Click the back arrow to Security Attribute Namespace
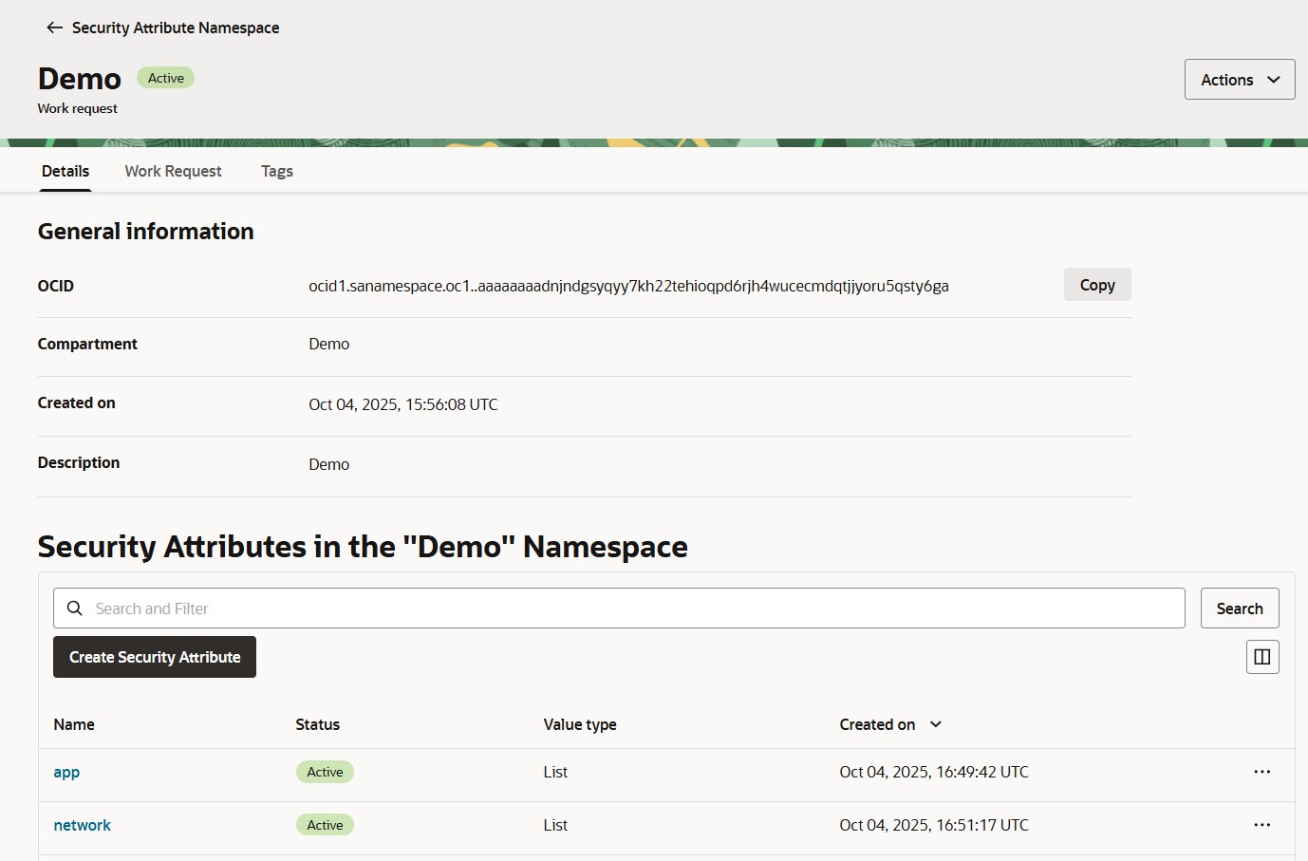This screenshot has height=861, width=1308. (x=54, y=28)
